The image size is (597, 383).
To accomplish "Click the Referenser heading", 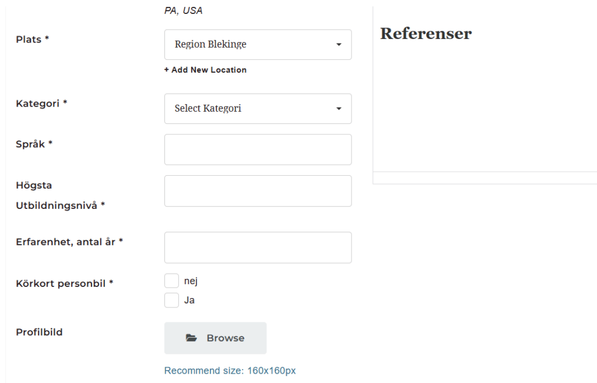I will 426,34.
